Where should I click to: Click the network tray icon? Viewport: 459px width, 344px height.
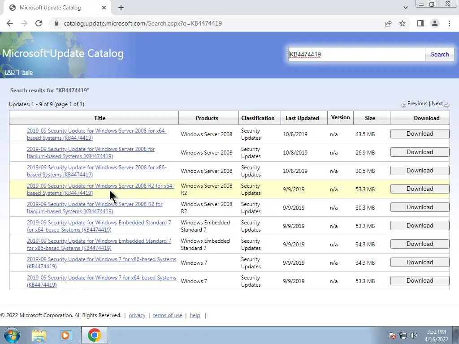click(403, 335)
